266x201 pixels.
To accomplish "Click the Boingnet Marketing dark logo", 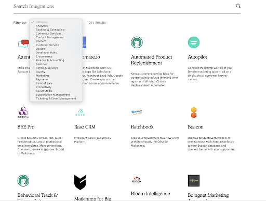I will 194,181.
